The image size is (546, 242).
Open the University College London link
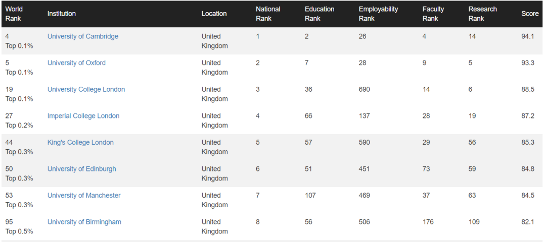click(86, 90)
